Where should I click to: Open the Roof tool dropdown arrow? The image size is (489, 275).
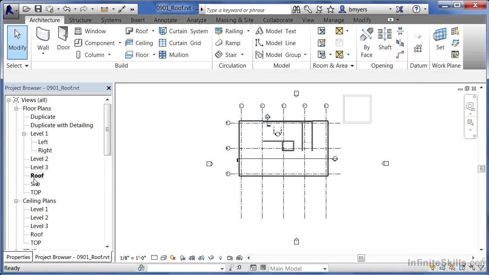(153, 31)
